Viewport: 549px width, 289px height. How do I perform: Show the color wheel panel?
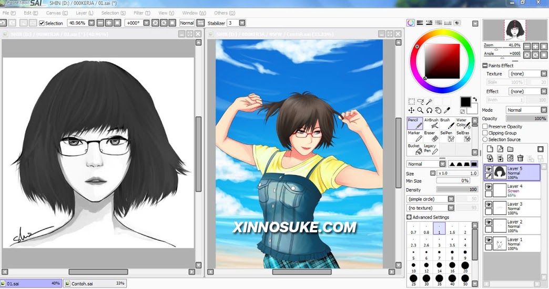coord(410,23)
